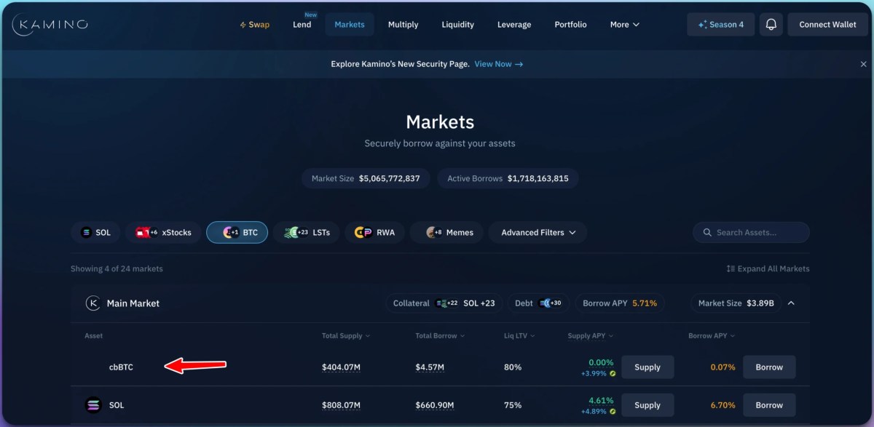Image resolution: width=874 pixels, height=427 pixels.
Task: Toggle the LSTs filter chip
Action: click(x=307, y=233)
